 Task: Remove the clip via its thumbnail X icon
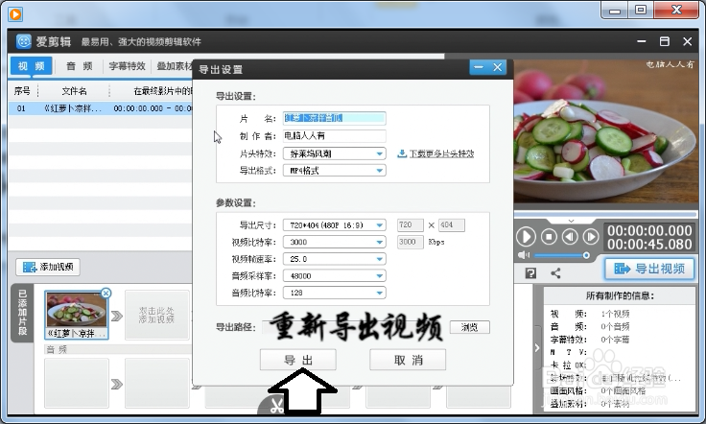pyautogui.click(x=106, y=293)
